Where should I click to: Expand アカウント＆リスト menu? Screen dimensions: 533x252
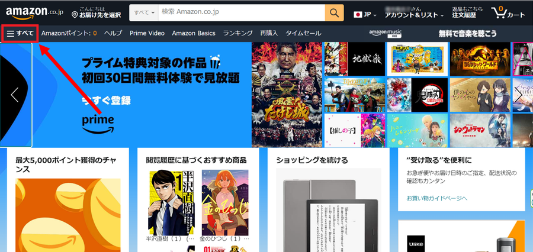414,12
